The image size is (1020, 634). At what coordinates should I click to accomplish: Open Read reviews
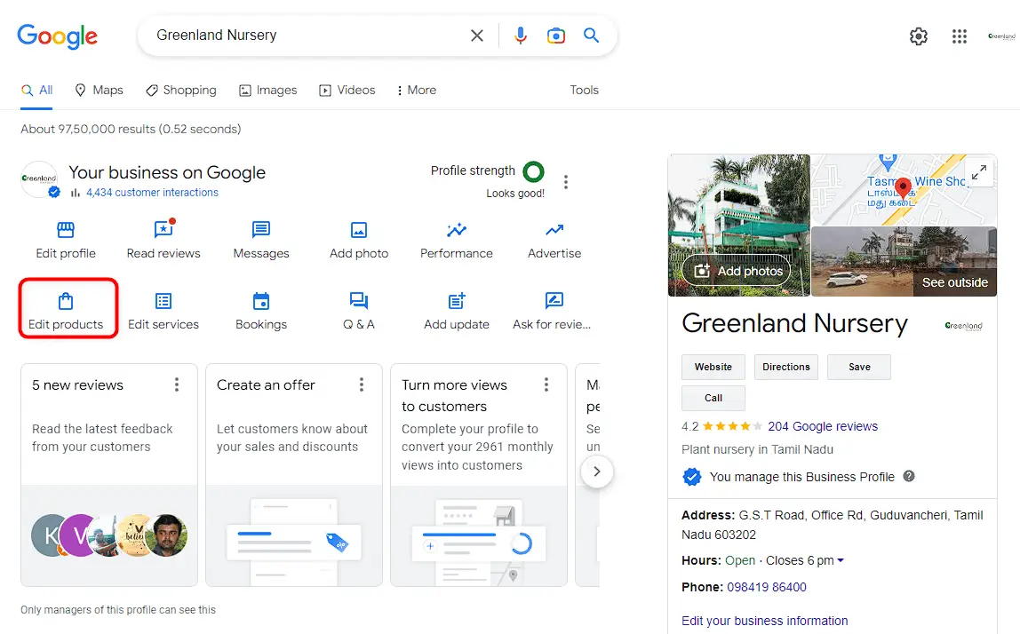(163, 239)
